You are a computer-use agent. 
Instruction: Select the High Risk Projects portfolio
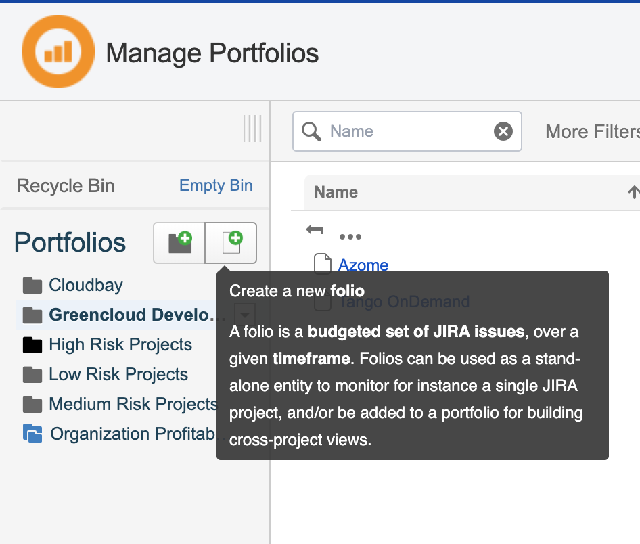pyautogui.click(x=120, y=344)
